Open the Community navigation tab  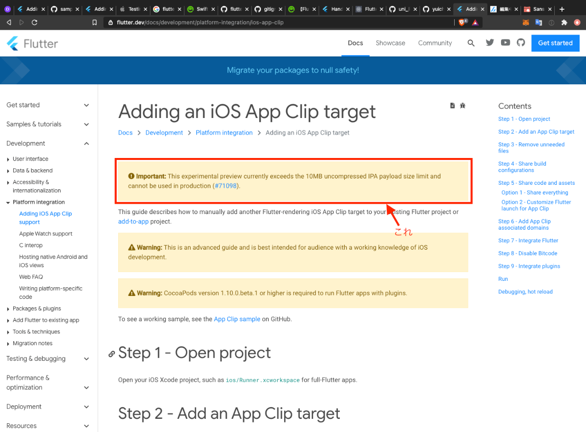point(435,43)
